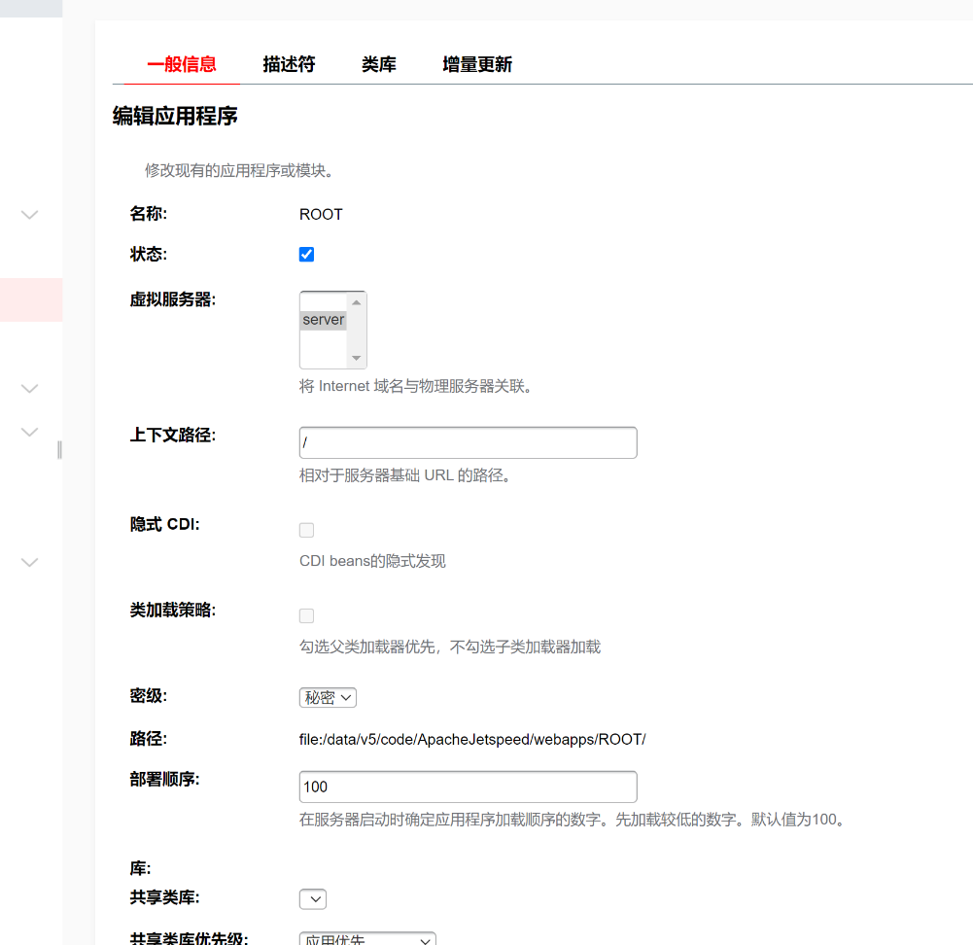This screenshot has height=945, width=973.
Task: Open the 增量更新 tab
Action: tap(476, 65)
